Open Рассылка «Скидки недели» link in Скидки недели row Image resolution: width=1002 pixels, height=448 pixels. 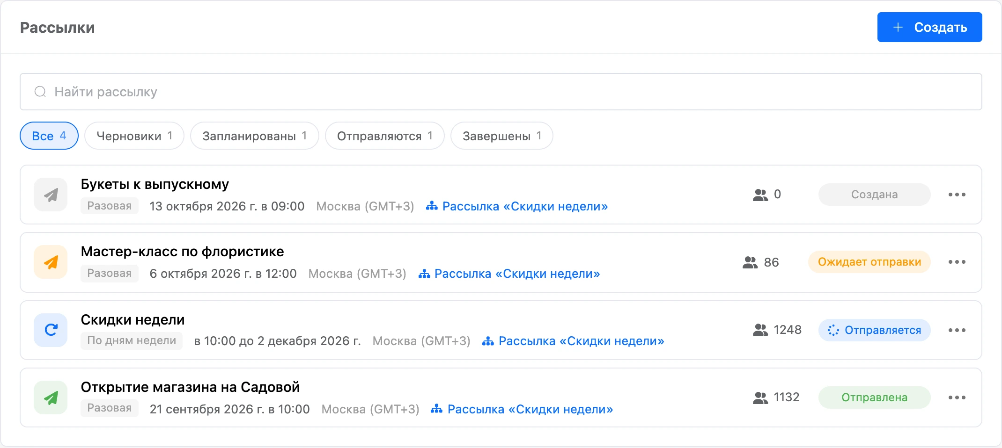(x=573, y=341)
